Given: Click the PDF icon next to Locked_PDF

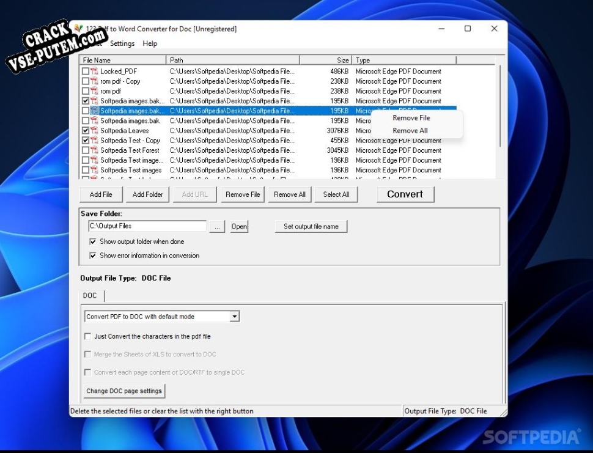Looking at the screenshot, I should [x=94, y=72].
